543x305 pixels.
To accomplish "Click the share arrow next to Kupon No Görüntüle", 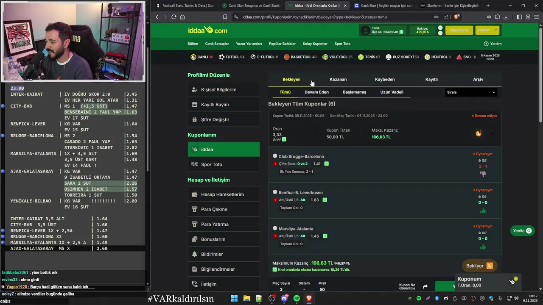I will click(425, 287).
